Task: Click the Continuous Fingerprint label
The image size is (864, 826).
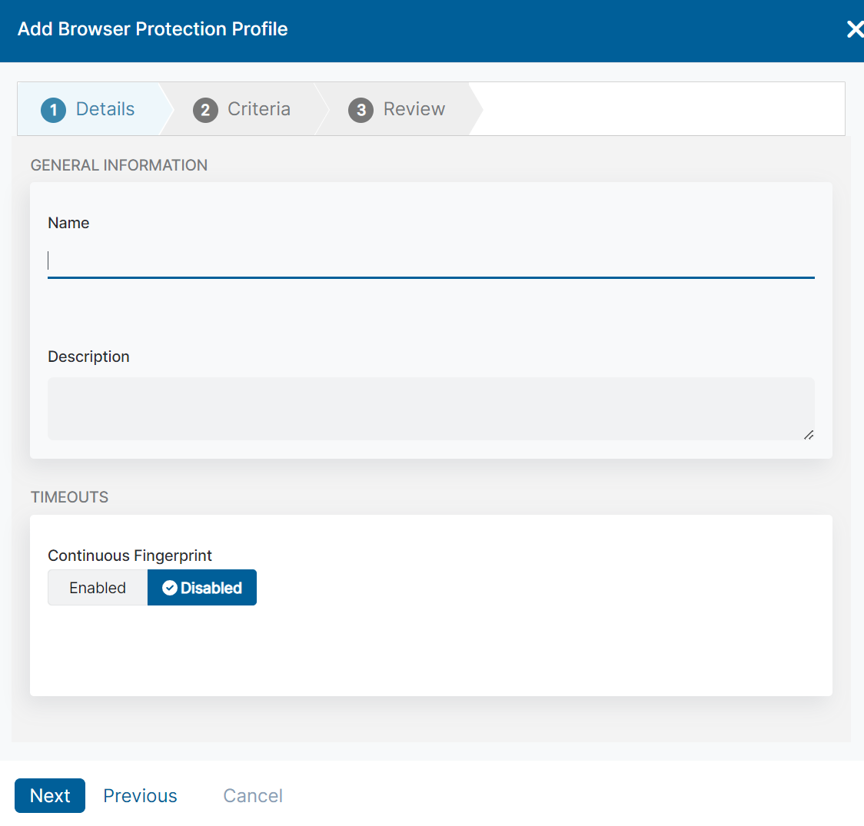Action: [130, 556]
